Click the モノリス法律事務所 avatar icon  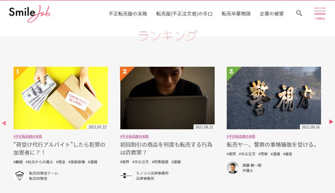click(126, 176)
